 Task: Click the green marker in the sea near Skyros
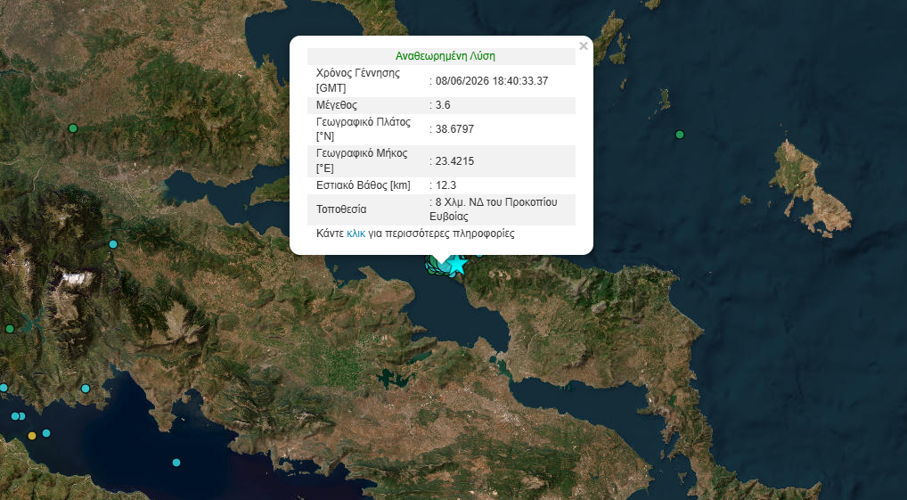click(x=680, y=135)
